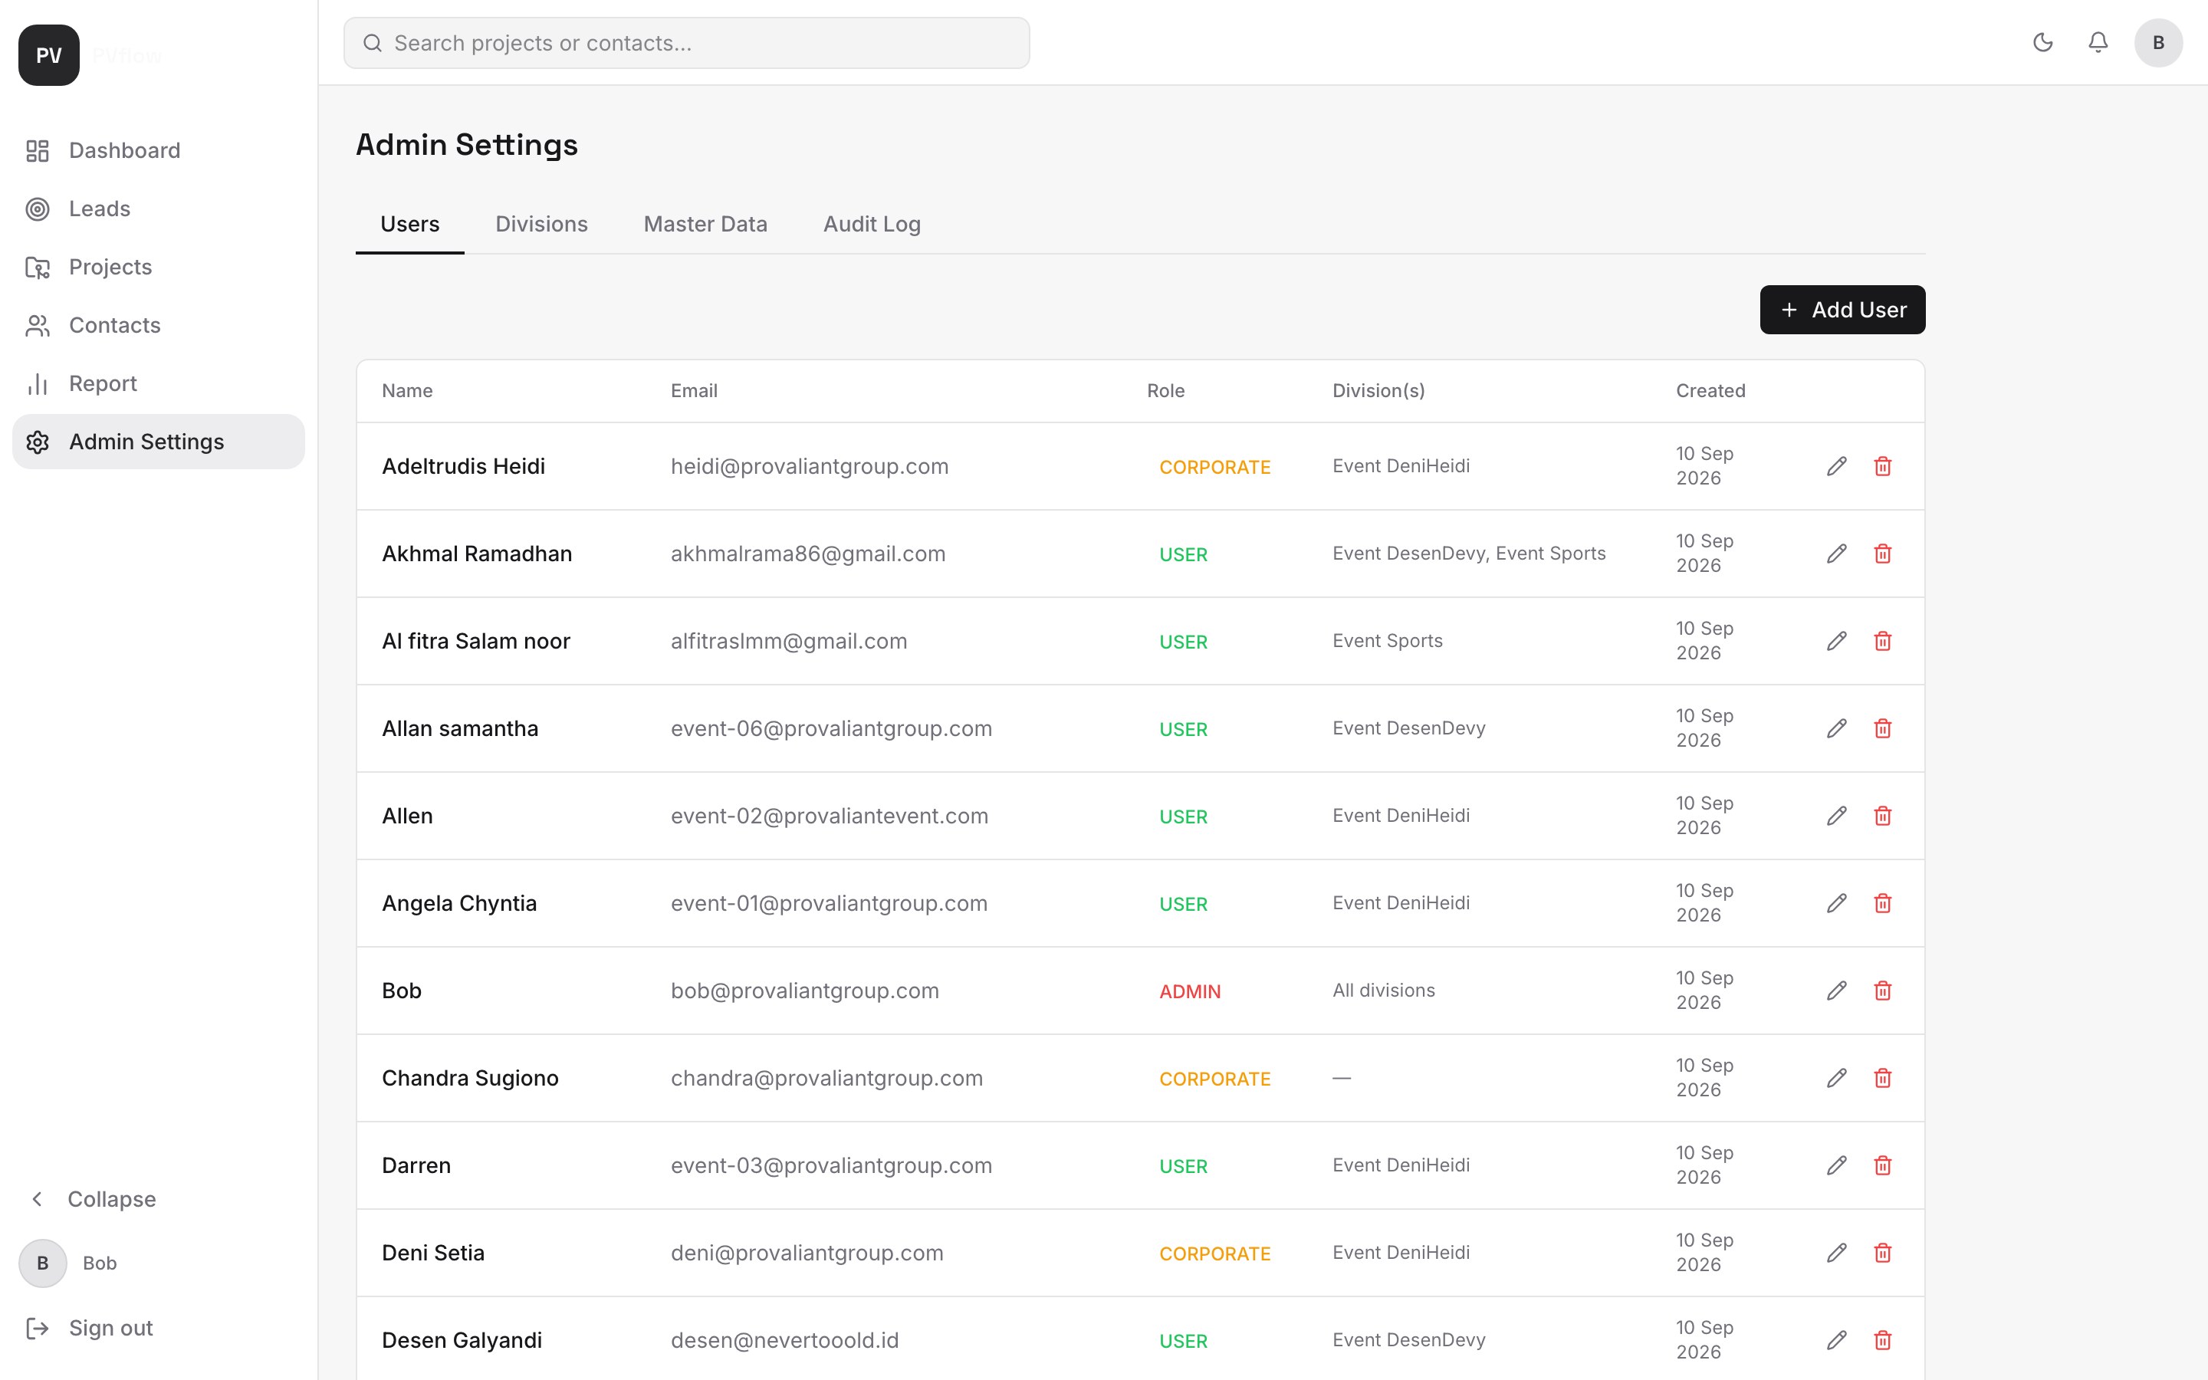Delete user Bob in the table
Viewport: 2208px width, 1380px height.
tap(1882, 991)
